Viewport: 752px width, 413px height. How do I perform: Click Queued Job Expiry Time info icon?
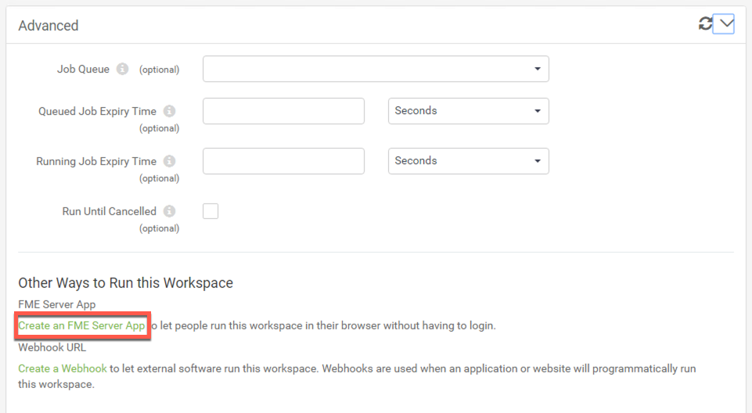(169, 111)
